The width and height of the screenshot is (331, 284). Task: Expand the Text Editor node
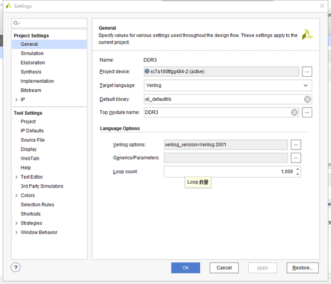click(17, 177)
